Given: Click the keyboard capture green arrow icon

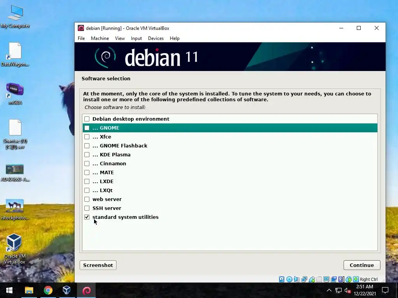Looking at the screenshot, I should pyautogui.click(x=356, y=279).
